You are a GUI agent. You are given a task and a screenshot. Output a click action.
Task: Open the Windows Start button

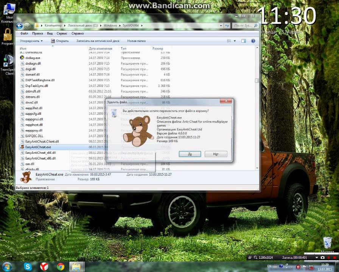[x=7, y=267]
